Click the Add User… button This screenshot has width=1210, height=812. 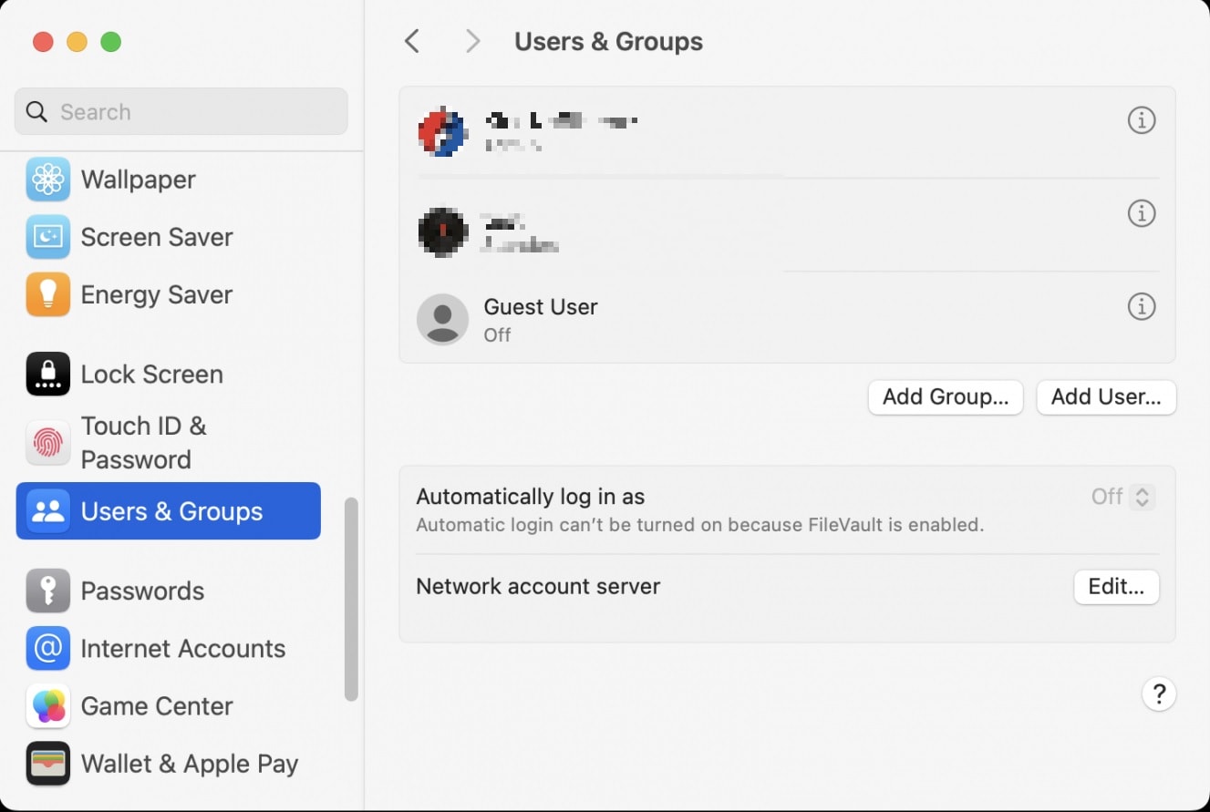(x=1105, y=397)
